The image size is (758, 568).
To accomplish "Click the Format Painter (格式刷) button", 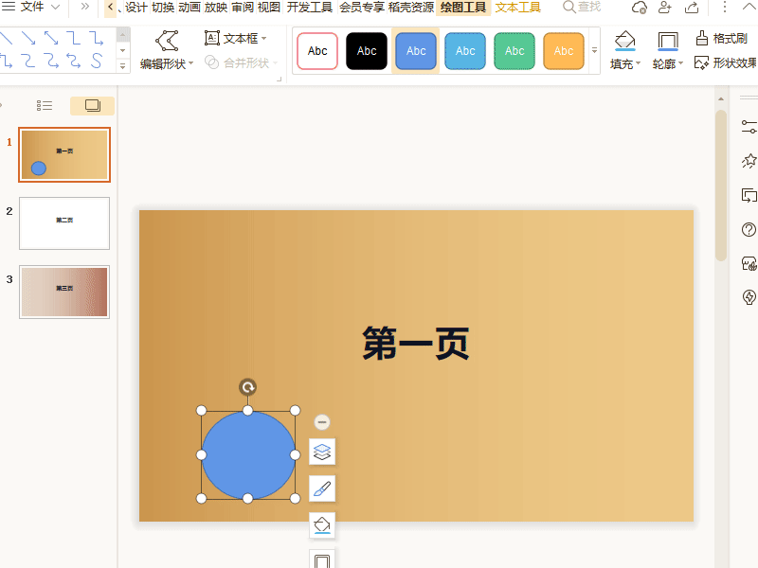I will click(x=721, y=39).
